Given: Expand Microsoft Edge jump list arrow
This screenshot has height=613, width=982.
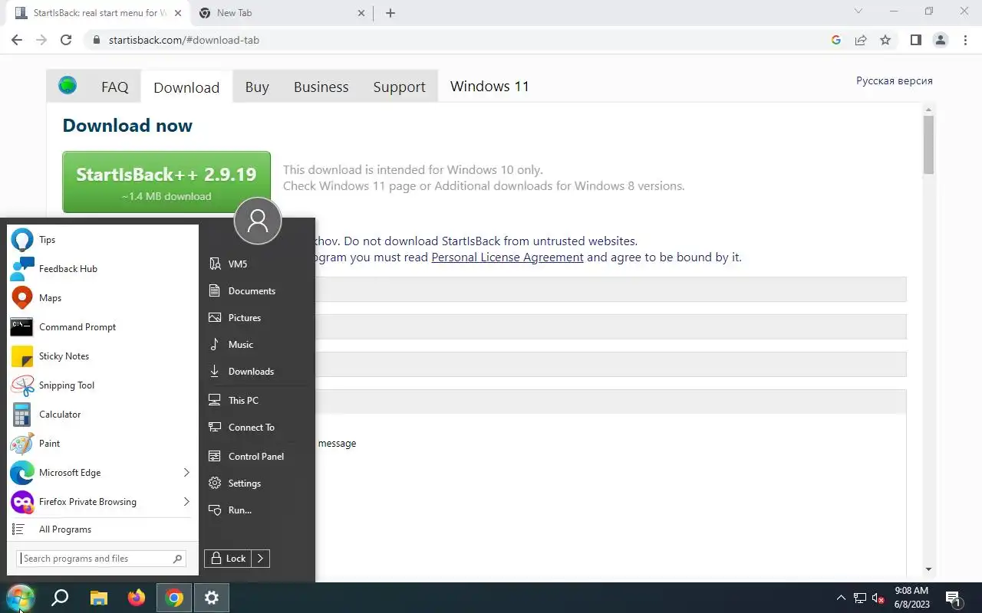Looking at the screenshot, I should coord(186,473).
